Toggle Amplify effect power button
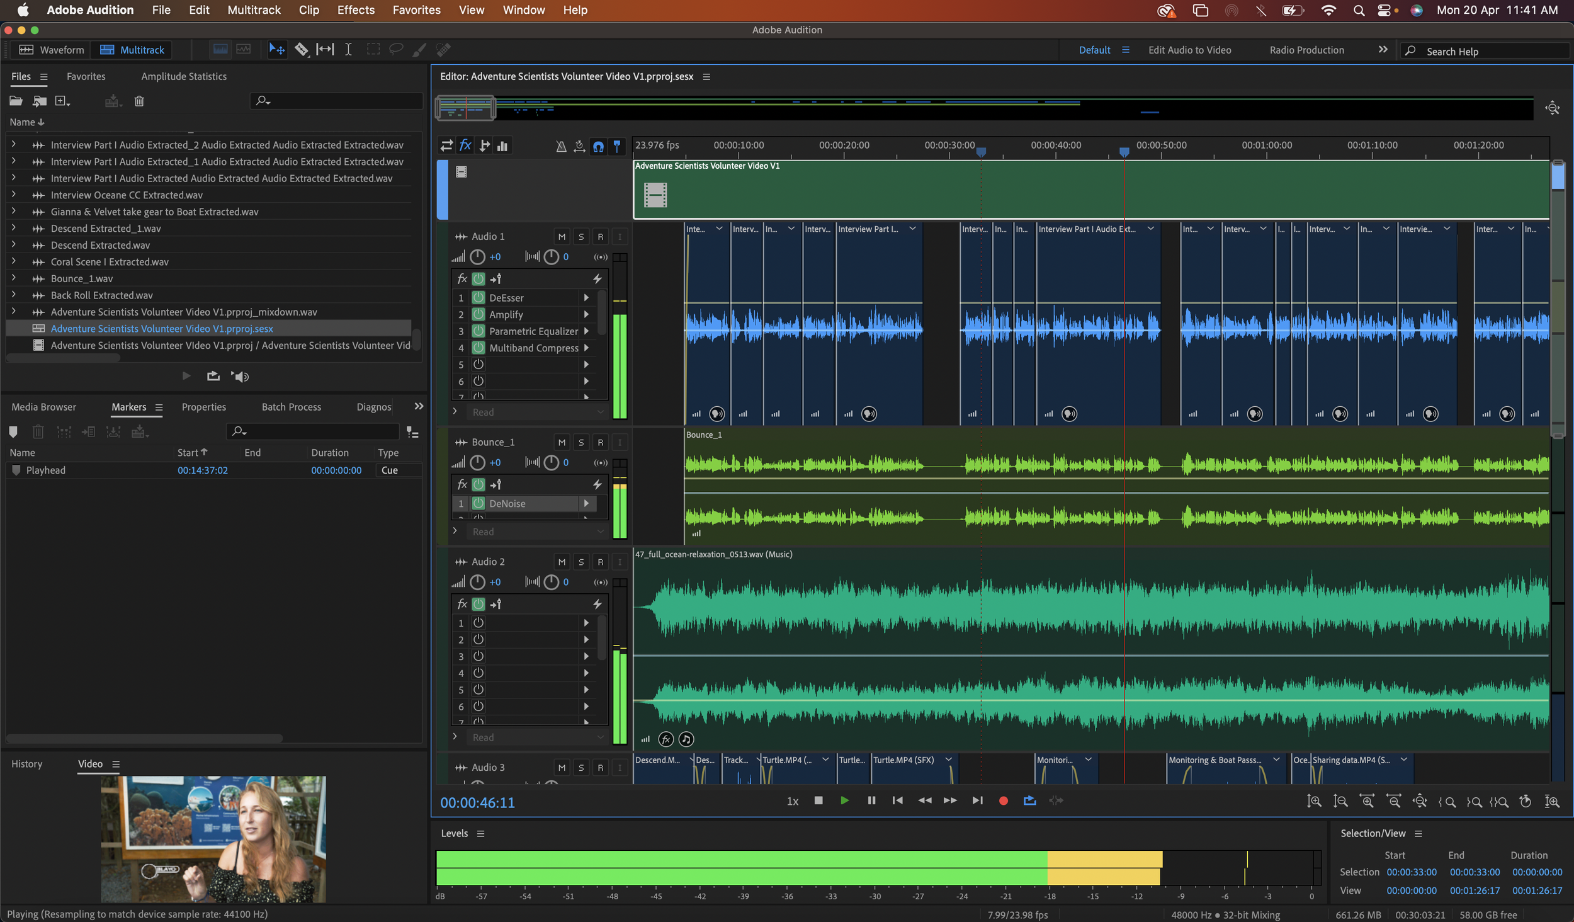The image size is (1574, 922). point(478,314)
